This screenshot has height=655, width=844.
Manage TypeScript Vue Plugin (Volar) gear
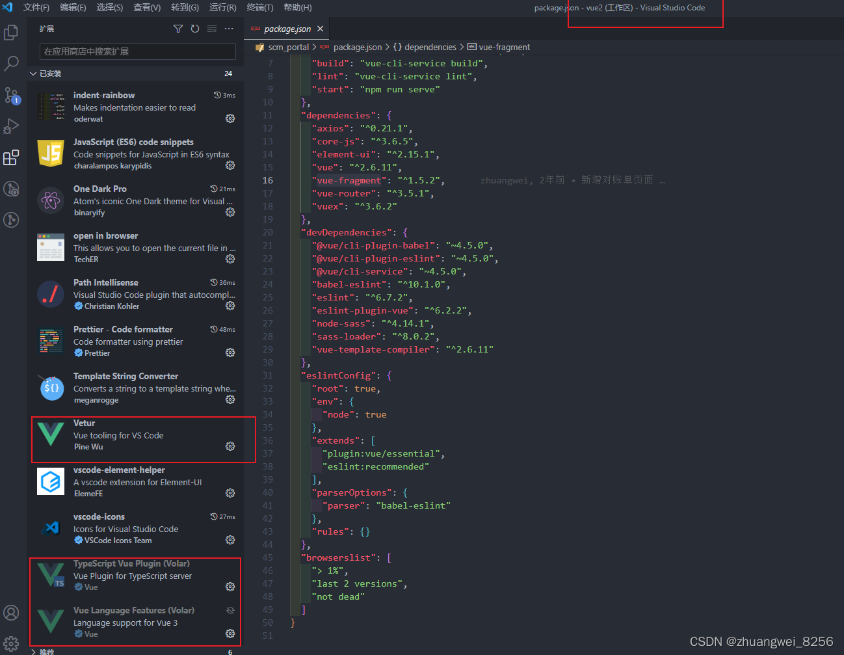pyautogui.click(x=230, y=587)
